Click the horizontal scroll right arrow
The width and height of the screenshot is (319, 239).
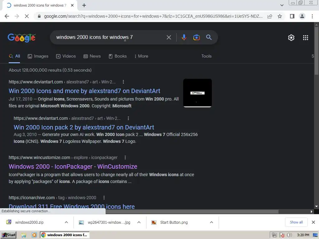tap(312, 212)
